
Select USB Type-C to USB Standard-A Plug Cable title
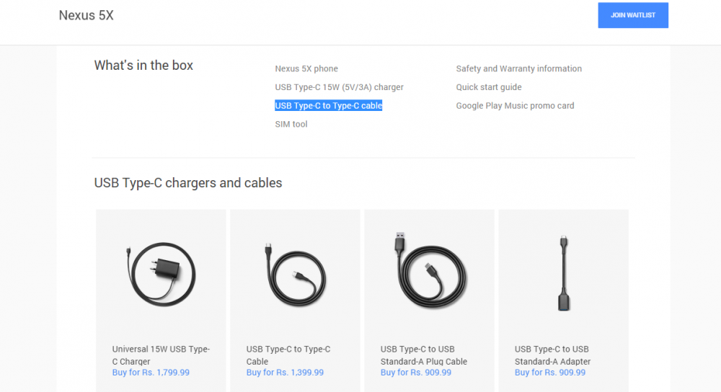(424, 355)
